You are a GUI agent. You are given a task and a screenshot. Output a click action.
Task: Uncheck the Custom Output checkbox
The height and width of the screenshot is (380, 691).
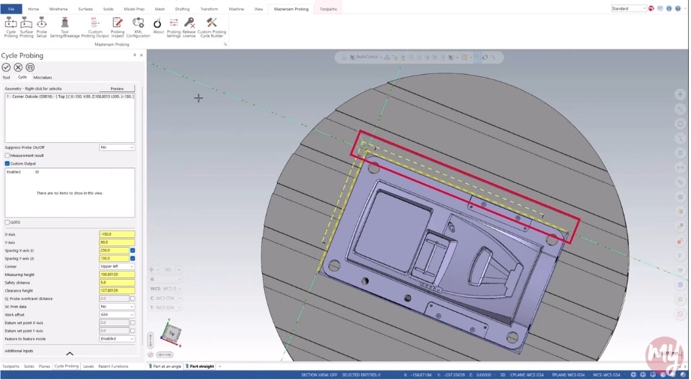[x=7, y=163]
